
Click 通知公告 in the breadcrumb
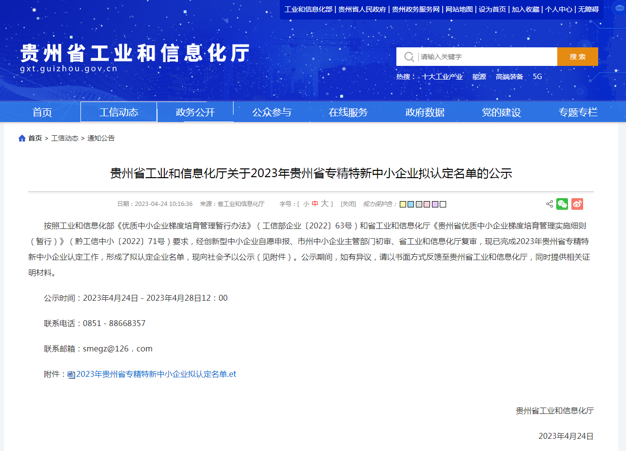point(101,138)
